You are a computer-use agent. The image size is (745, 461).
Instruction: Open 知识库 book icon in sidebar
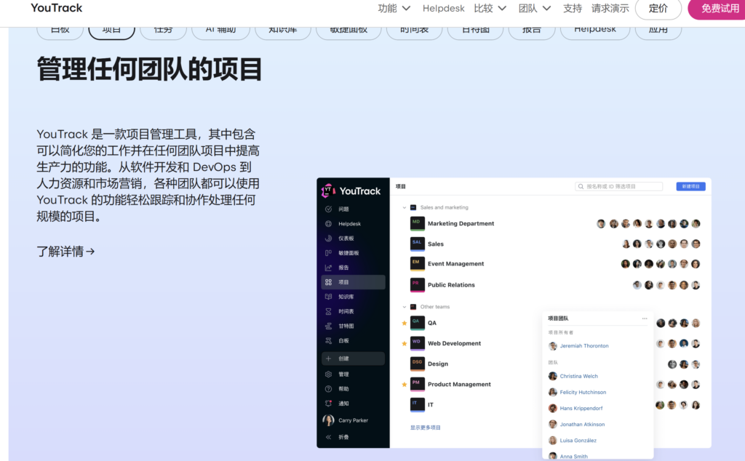tap(328, 297)
